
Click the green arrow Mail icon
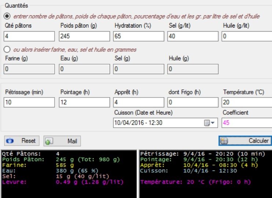[x=49, y=141]
